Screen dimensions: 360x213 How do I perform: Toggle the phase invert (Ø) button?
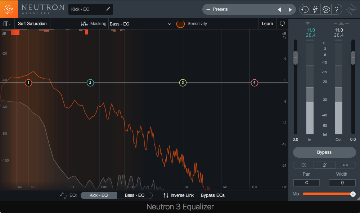coord(324,165)
